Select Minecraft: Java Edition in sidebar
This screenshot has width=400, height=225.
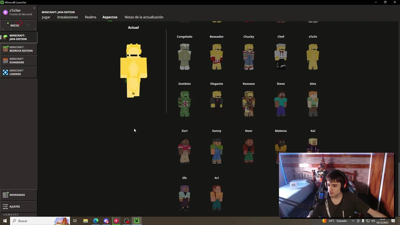19,37
